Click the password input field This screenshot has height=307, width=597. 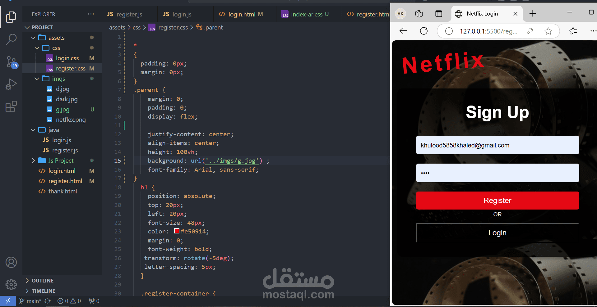(x=497, y=173)
